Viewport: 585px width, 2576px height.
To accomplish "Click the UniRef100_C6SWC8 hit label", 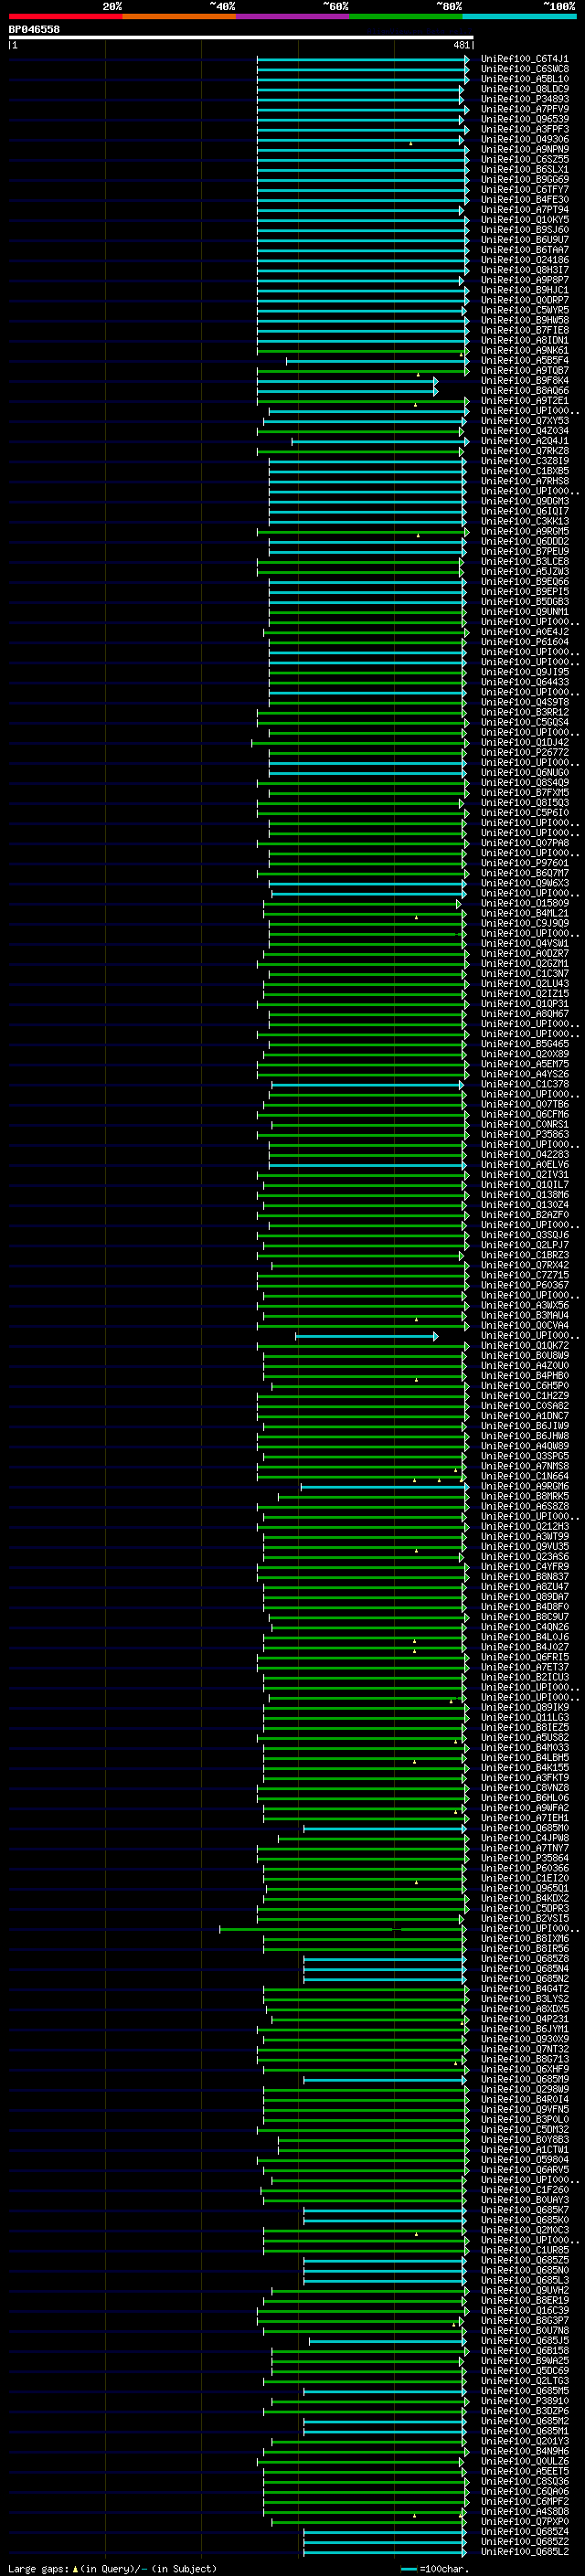I will point(524,69).
